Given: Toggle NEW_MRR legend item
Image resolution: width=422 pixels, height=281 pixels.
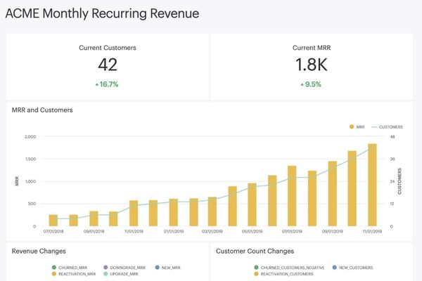Looking at the screenshot, I should coord(167,268).
